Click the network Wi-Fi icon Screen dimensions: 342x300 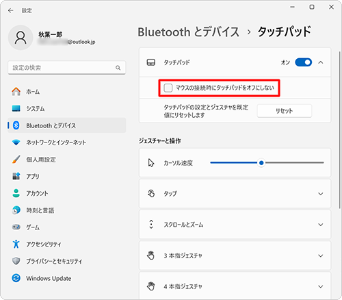point(16,142)
